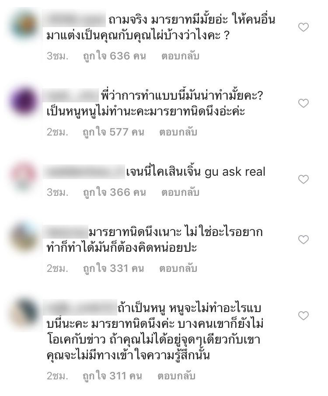Open likes list showing 577 people
This screenshot has height=396, width=328.
[113, 132]
